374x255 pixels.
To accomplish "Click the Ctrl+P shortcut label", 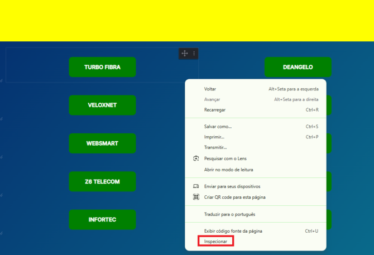I will click(x=312, y=137).
